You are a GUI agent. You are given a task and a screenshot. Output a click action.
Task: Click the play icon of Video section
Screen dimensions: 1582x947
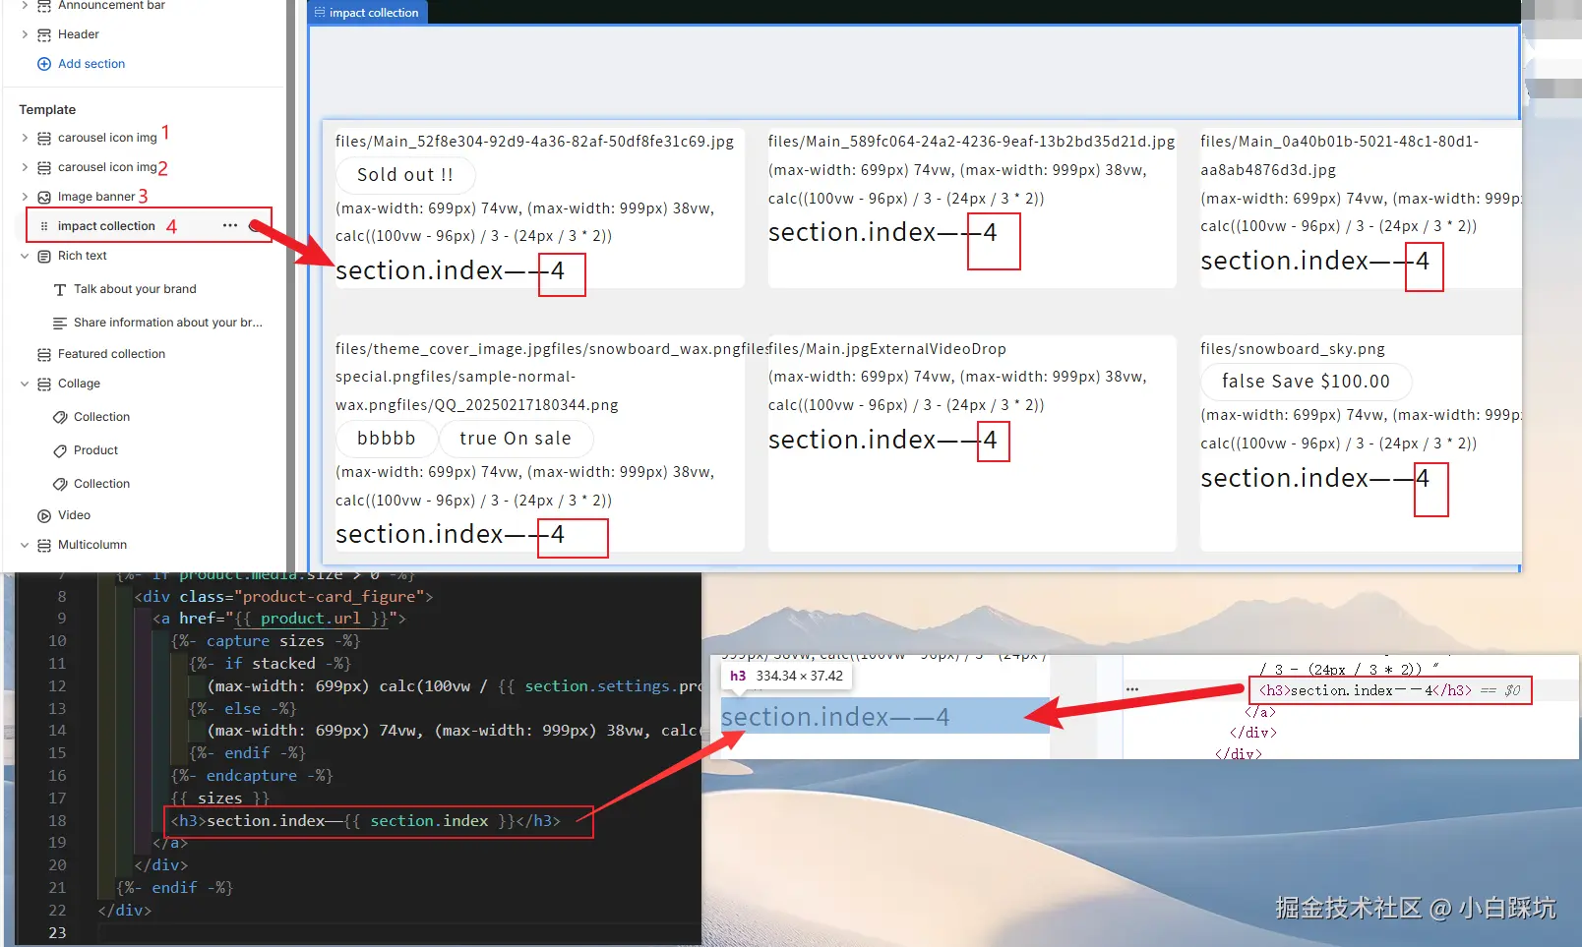44,515
